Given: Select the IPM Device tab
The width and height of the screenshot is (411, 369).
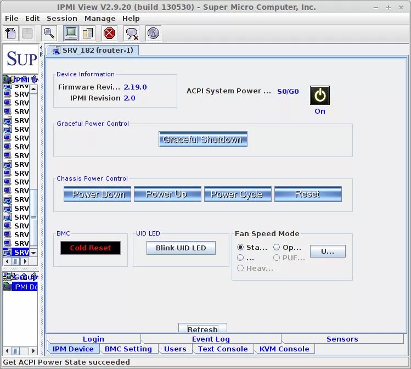Looking at the screenshot, I should 73,349.
